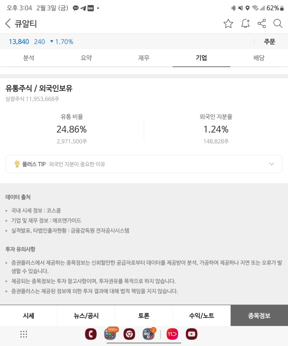Launch YouTube from the dock
The image size is (288, 346).
coord(191,334)
